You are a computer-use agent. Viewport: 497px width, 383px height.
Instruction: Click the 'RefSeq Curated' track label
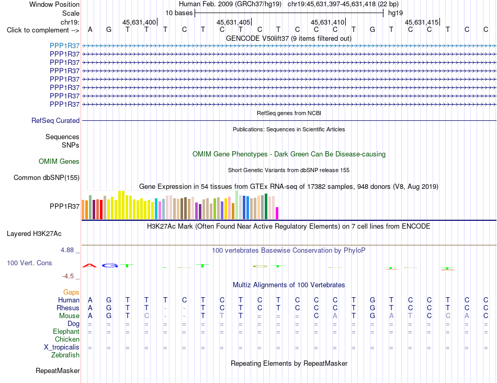click(x=55, y=120)
